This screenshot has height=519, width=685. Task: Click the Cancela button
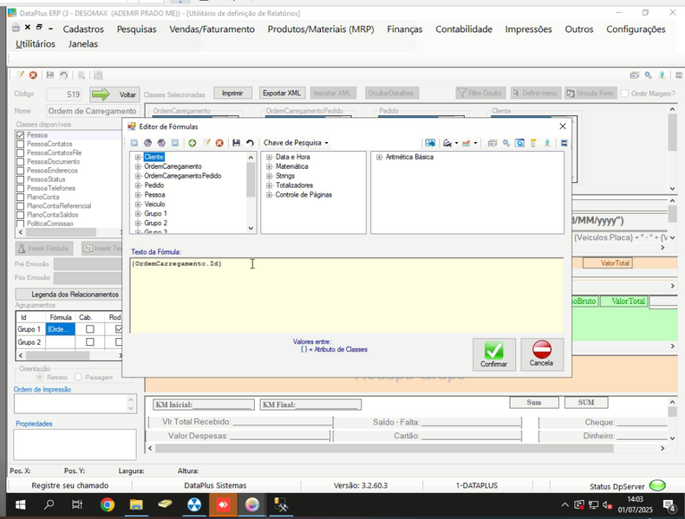pyautogui.click(x=542, y=354)
